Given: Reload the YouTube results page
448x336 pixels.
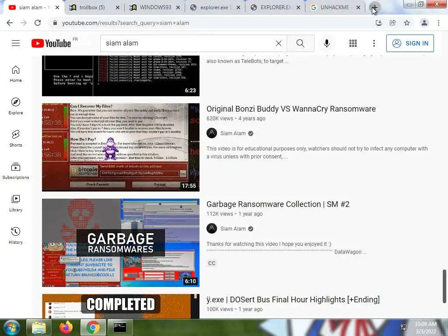Looking at the screenshot, I should tap(38, 23).
